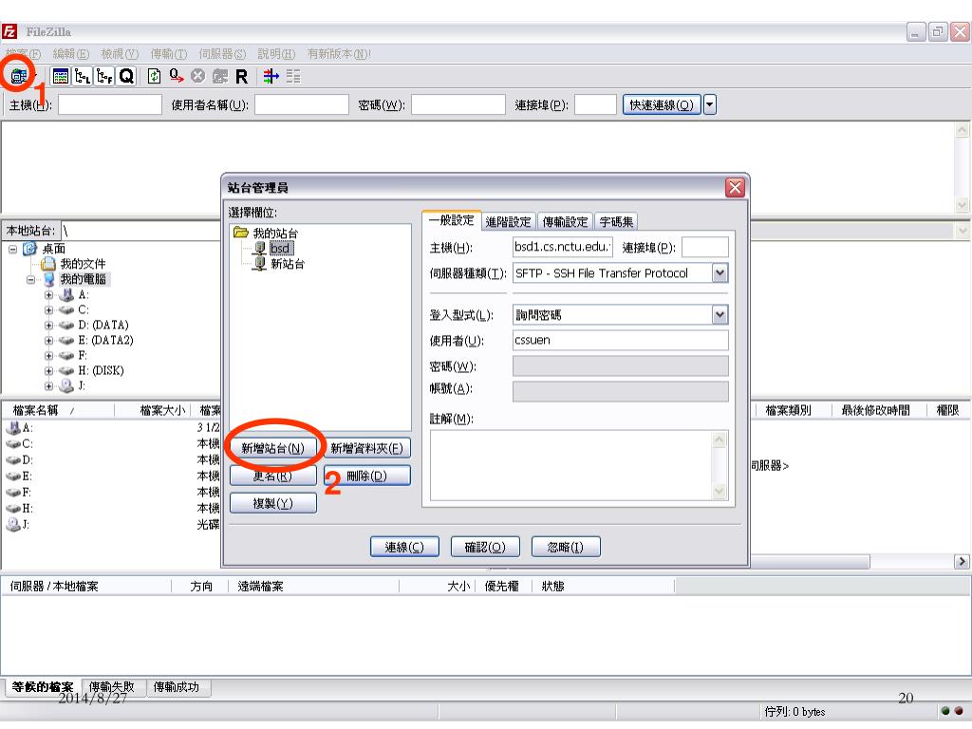The width and height of the screenshot is (972, 729).
Task: Toggle directory comparison toolbar icon
Action: (293, 76)
